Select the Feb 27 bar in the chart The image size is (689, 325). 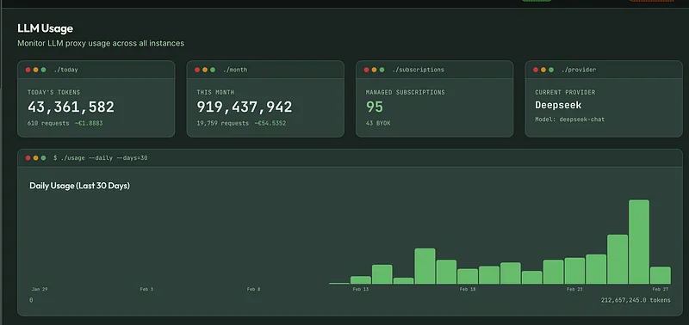click(661, 275)
